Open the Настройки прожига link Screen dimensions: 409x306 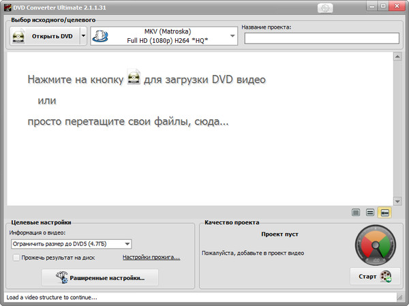point(151,258)
